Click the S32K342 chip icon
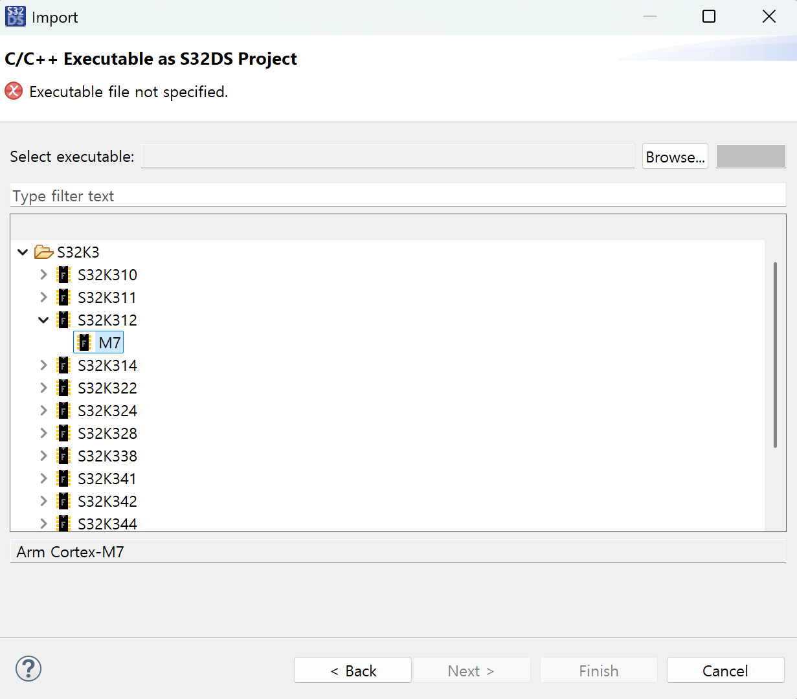Screen dimensions: 797x699 point(63,501)
